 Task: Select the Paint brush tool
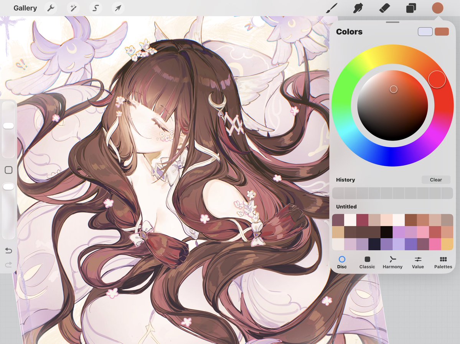332,8
